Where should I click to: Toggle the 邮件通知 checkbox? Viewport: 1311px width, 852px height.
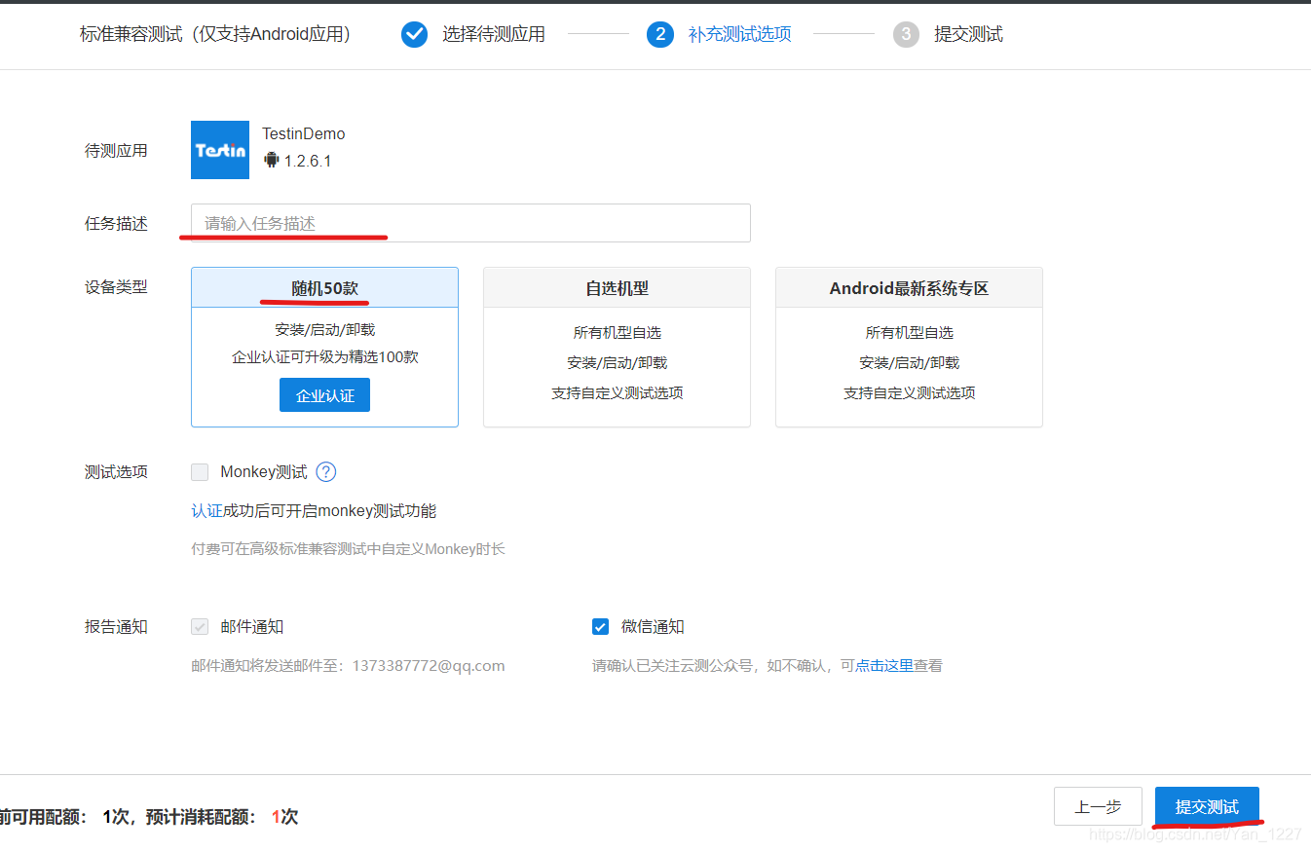(x=200, y=626)
